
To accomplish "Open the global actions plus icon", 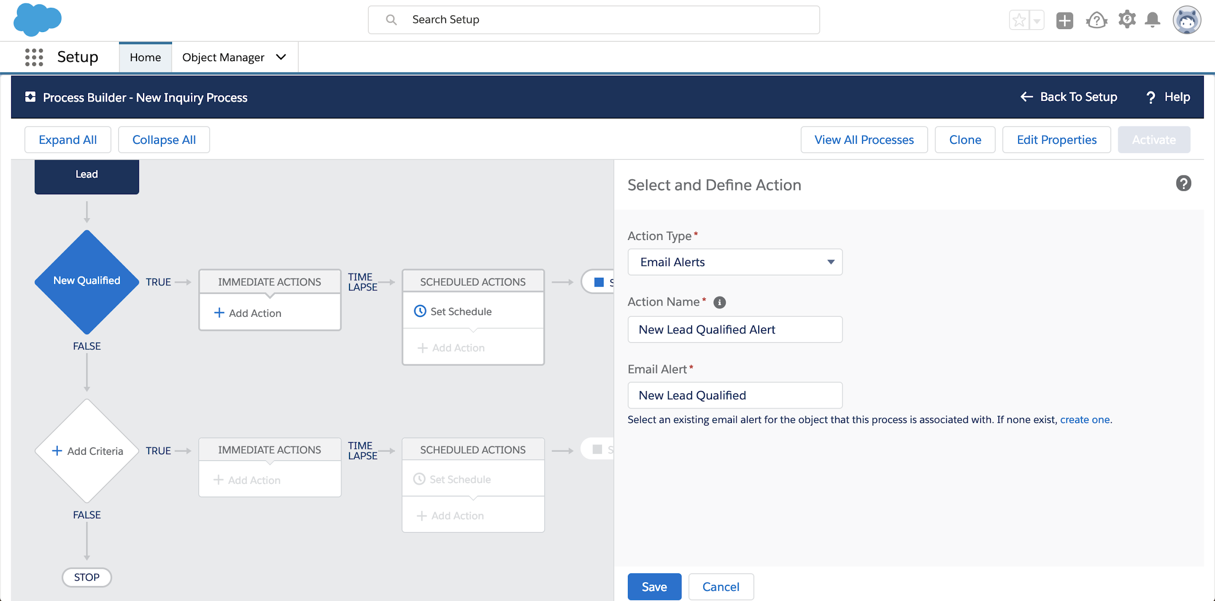I will (1064, 20).
